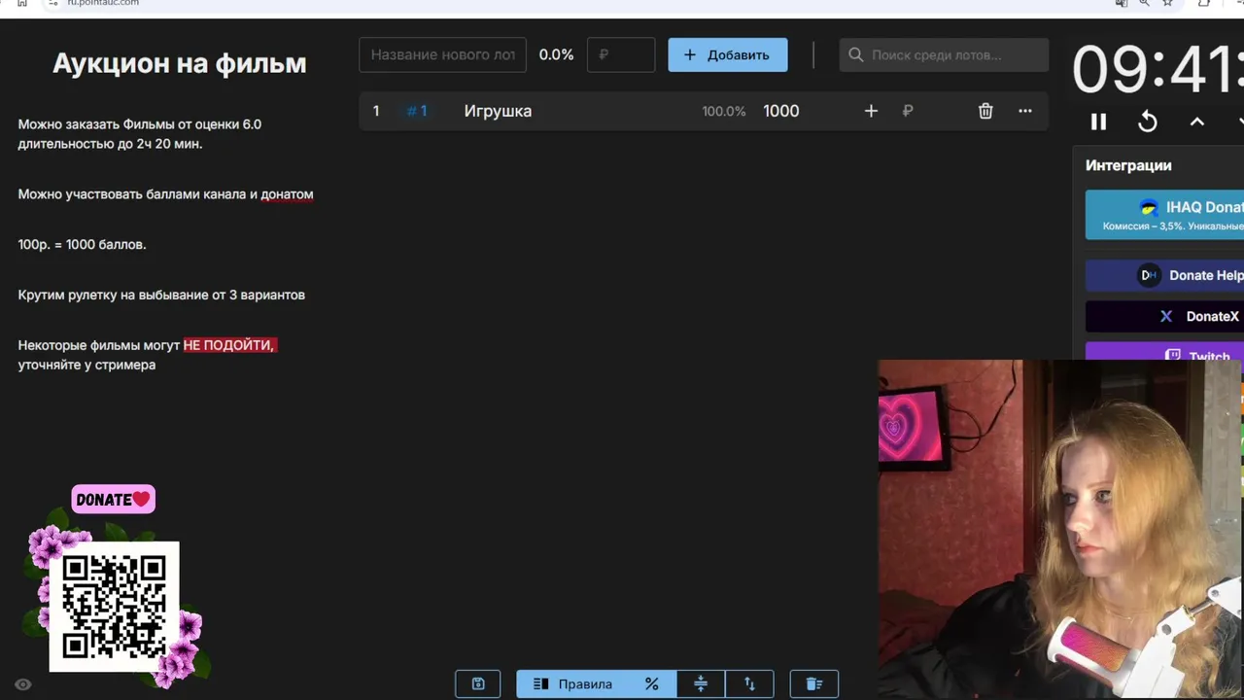The width and height of the screenshot is (1244, 700).
Task: Click the ruble field on the Игрушка row
Action: [908, 111]
